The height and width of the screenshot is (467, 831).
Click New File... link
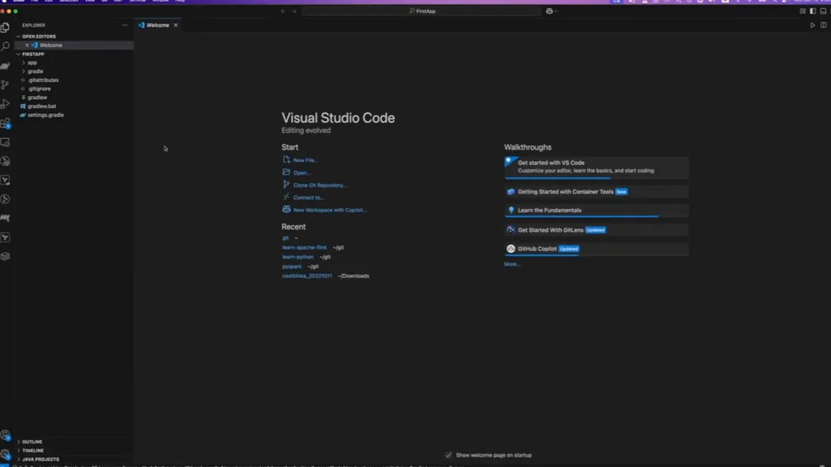point(305,160)
